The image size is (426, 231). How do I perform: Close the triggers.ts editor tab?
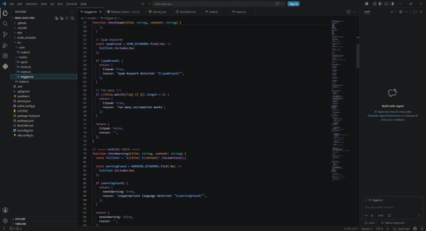click(x=100, y=12)
